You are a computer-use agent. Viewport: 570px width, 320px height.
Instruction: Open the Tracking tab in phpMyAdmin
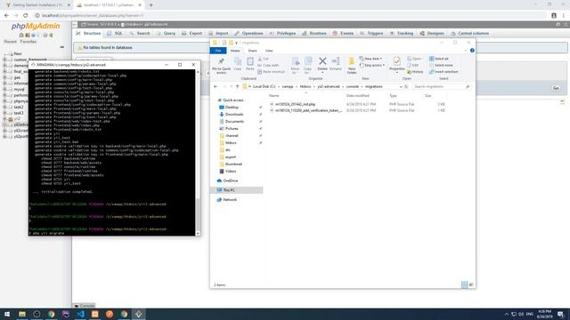coord(402,34)
